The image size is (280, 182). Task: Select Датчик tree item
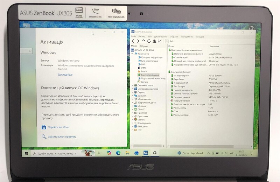point(143,82)
